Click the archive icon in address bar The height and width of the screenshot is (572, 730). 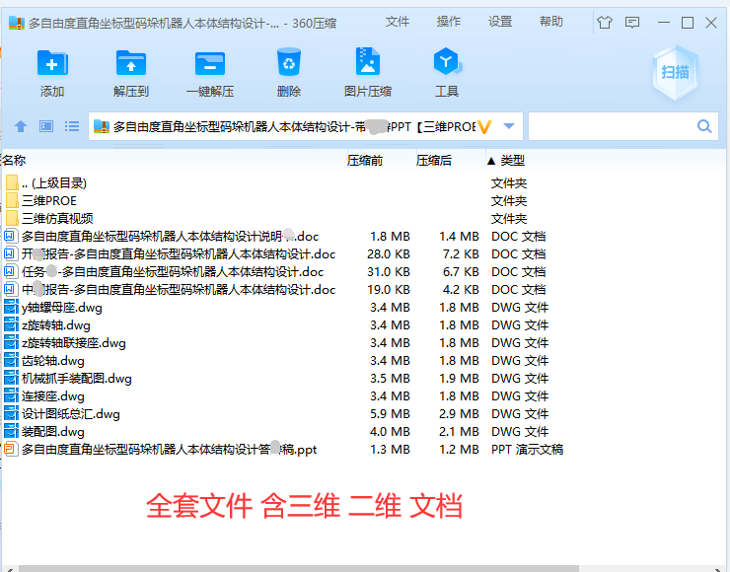click(x=102, y=126)
